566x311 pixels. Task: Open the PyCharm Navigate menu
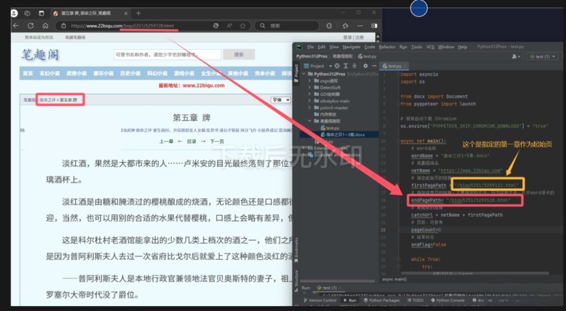point(351,47)
